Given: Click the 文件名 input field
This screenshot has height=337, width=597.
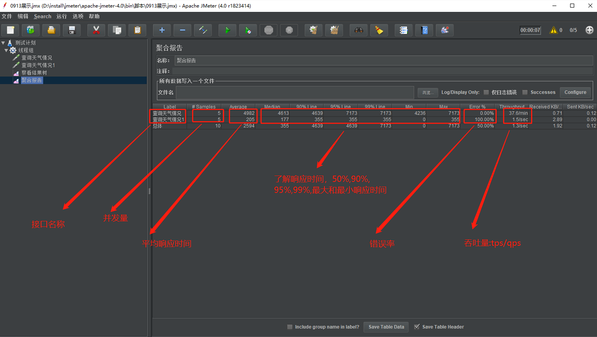Looking at the screenshot, I should 295,92.
